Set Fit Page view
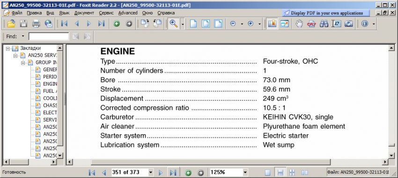 [206, 24]
